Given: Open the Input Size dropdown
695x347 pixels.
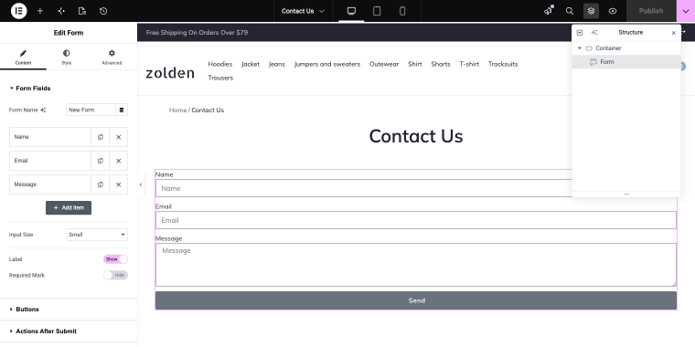Looking at the screenshot, I should [x=97, y=235].
